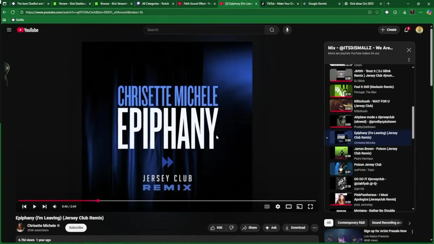
Task: Open the browser's three-dot menu
Action: pos(420,12)
